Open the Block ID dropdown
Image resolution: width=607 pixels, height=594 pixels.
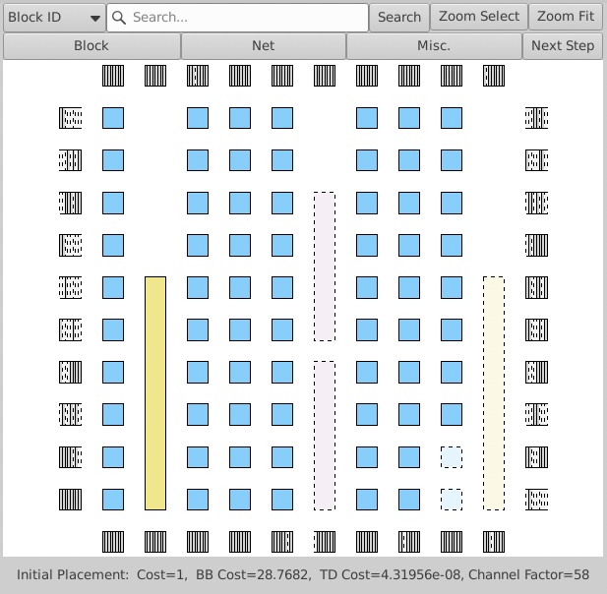(54, 17)
